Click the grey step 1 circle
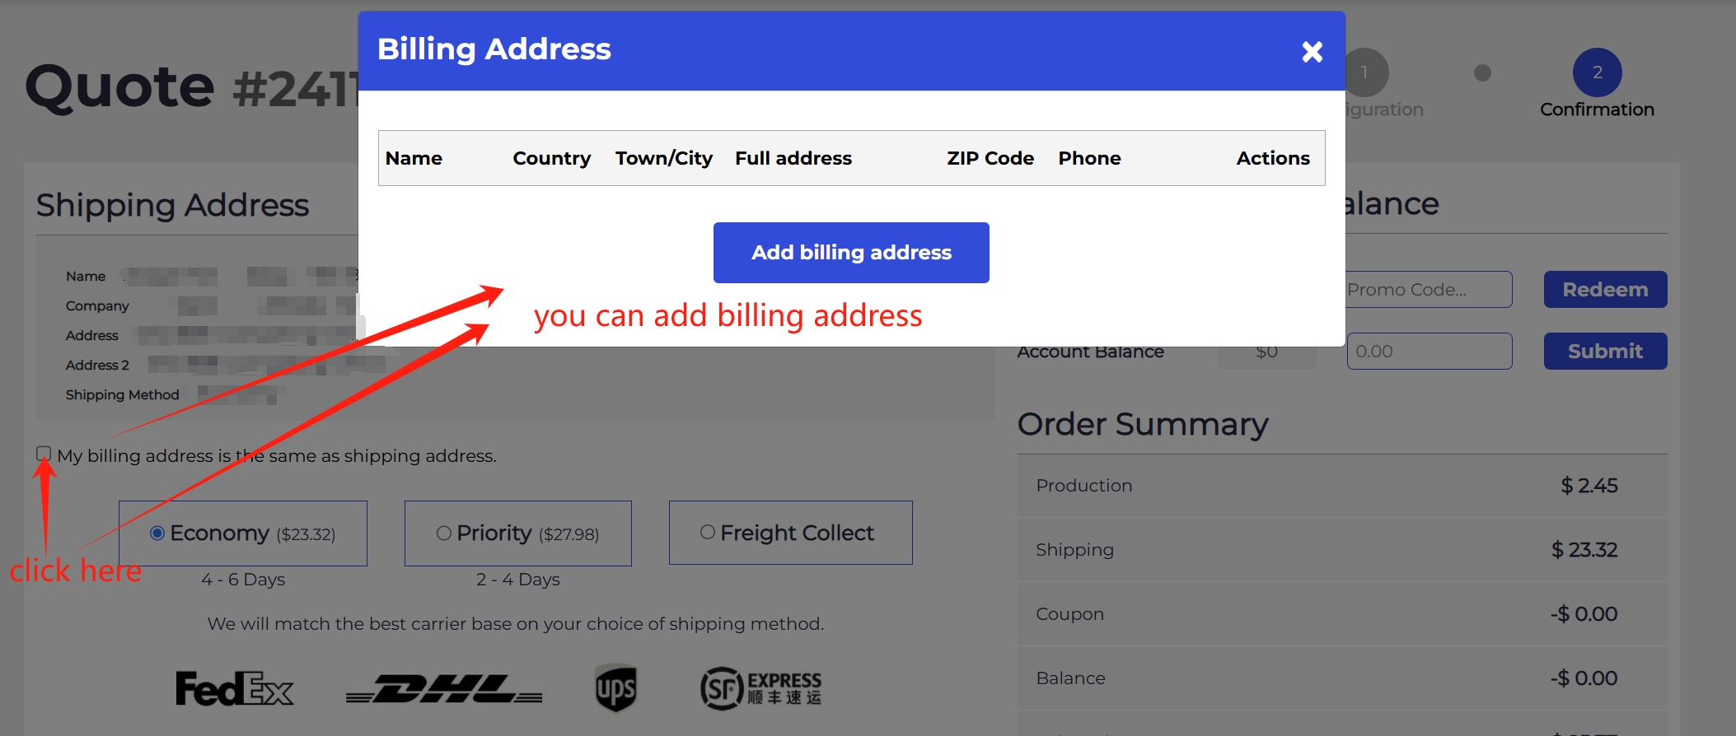 1366,72
